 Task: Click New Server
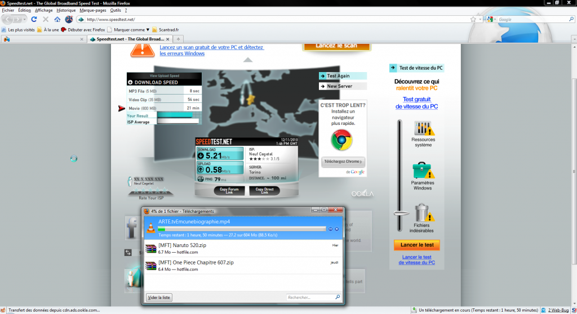pyautogui.click(x=343, y=86)
